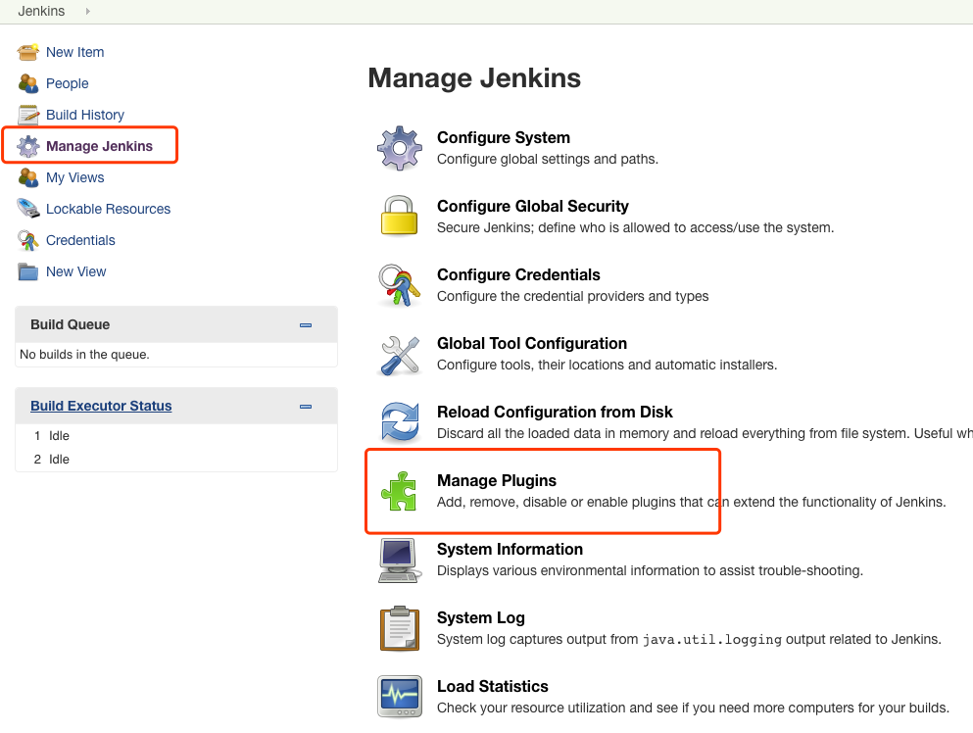This screenshot has width=973, height=733.
Task: Click the Configure Global Security padlock icon
Action: point(399,217)
